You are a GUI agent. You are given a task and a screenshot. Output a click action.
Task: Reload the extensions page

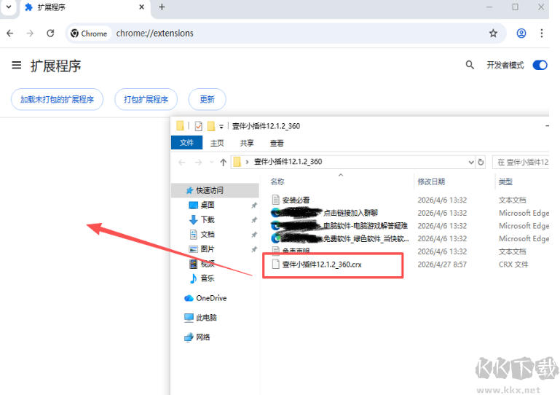coord(50,34)
